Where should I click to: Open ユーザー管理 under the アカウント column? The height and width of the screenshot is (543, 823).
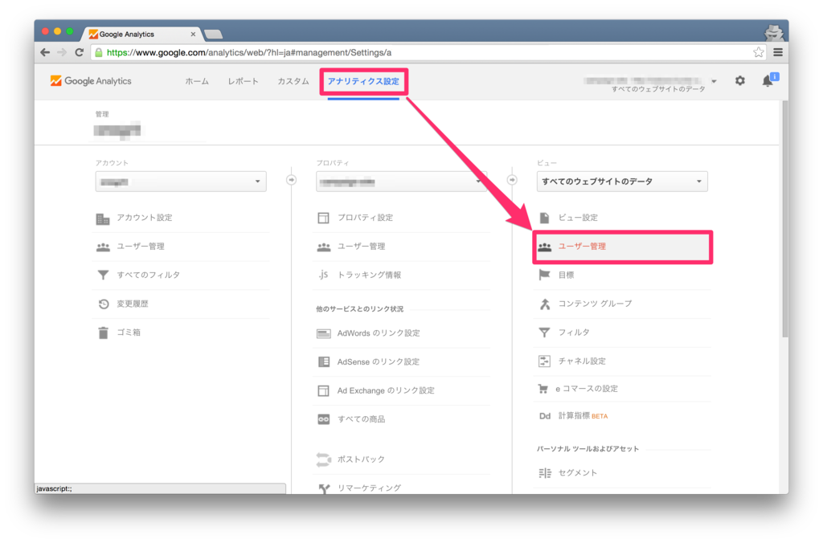141,247
